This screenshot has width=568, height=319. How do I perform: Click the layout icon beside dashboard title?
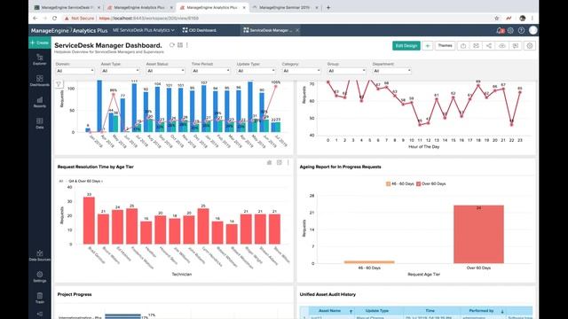179,45
